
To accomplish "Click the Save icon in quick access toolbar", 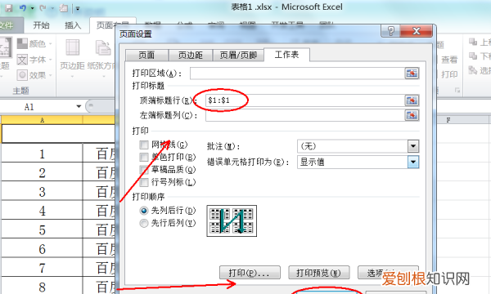I will coord(9,8).
